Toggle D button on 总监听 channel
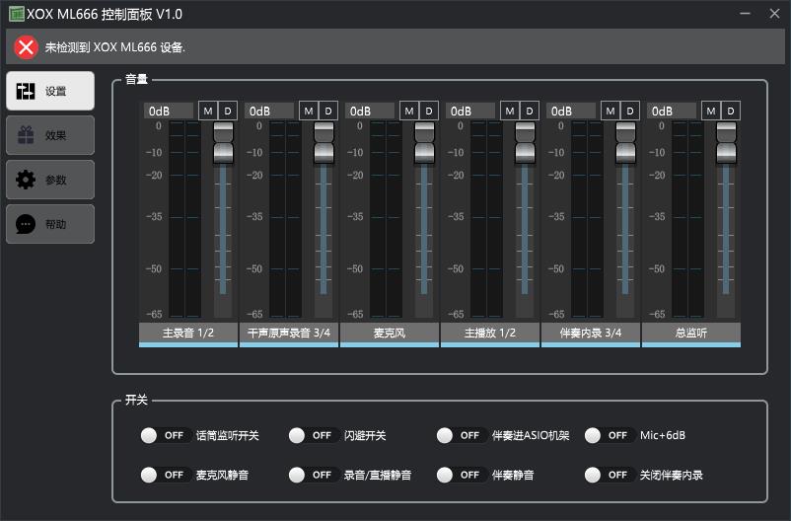This screenshot has width=791, height=521. (x=731, y=112)
